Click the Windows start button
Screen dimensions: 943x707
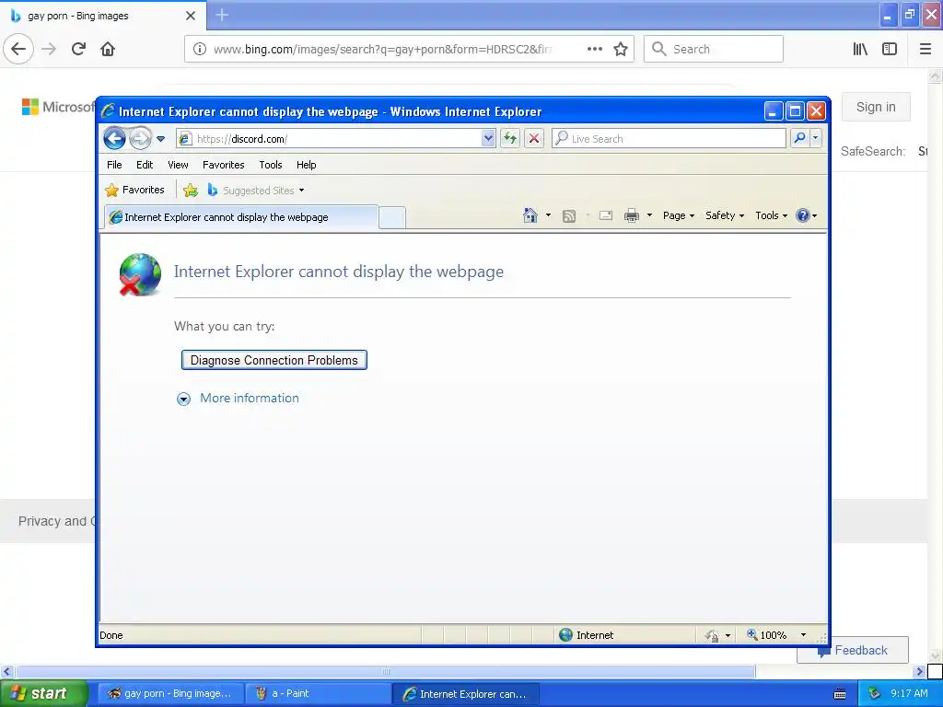pyautogui.click(x=42, y=693)
